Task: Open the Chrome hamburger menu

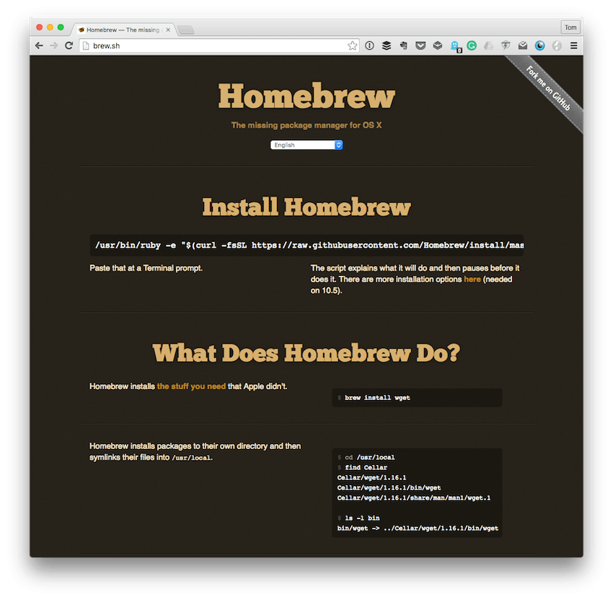Action: coord(573,45)
